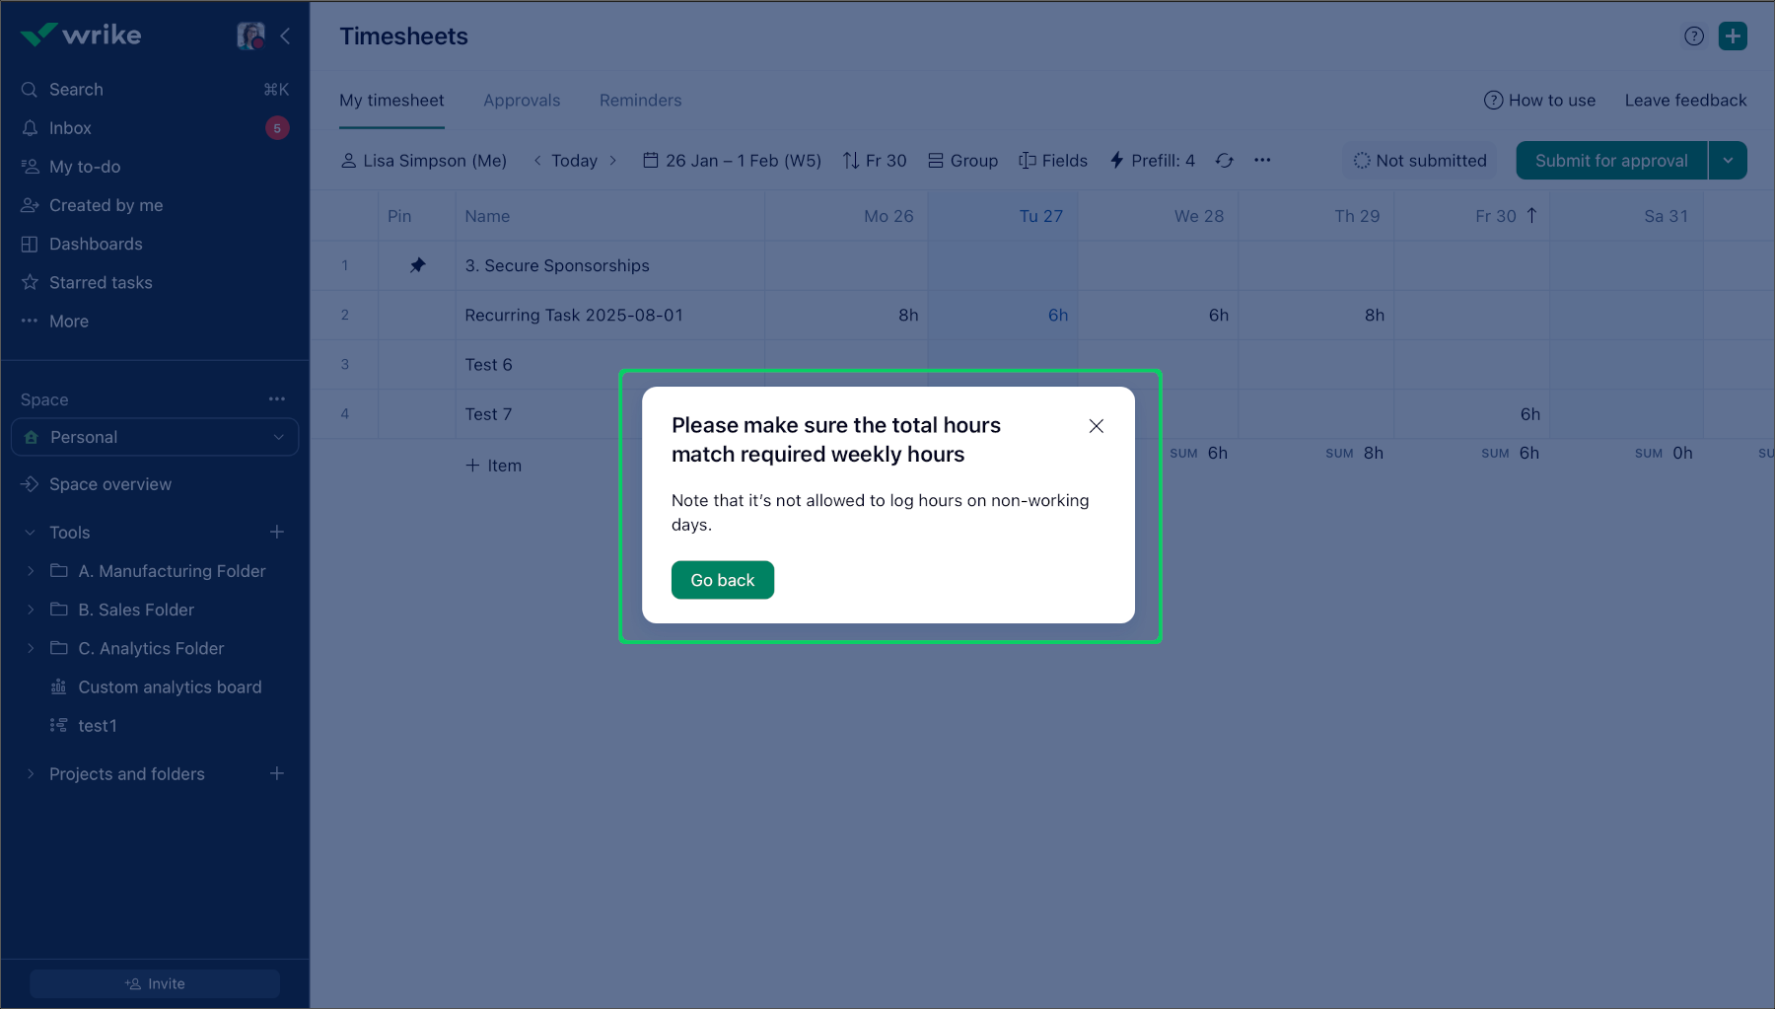Screen dimensions: 1775x1009
Task: Click the green plus icon top right
Action: [1733, 36]
